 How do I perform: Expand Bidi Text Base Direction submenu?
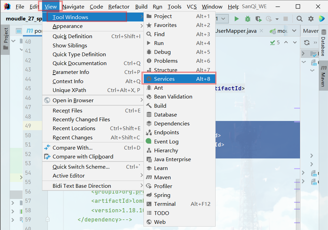pyautogui.click(x=93, y=186)
